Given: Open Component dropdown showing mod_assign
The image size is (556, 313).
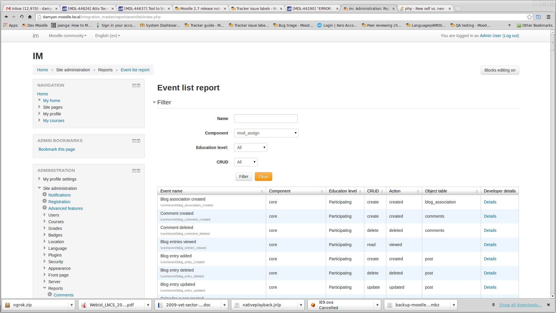Looking at the screenshot, I should pos(266,133).
